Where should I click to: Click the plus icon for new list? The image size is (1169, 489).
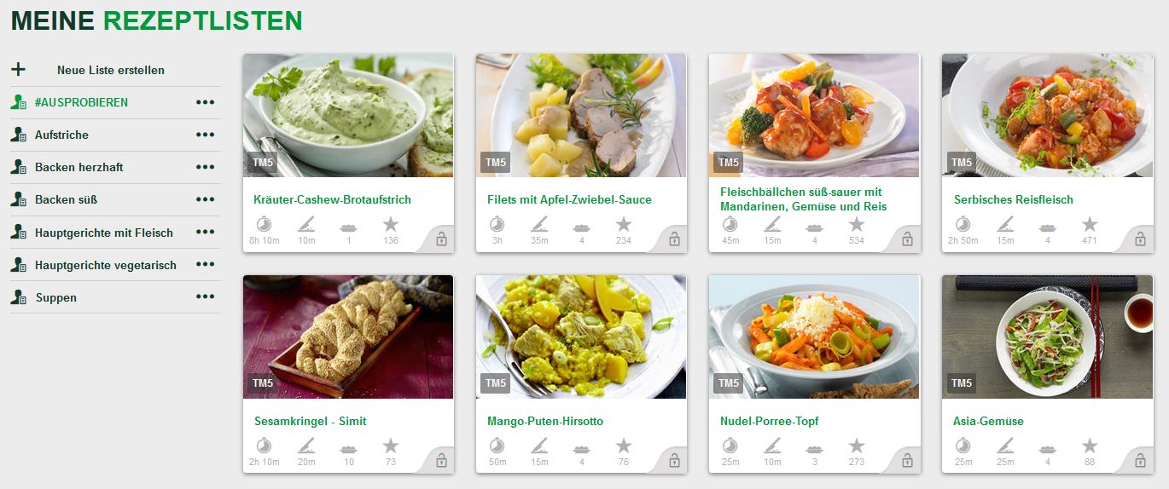pos(18,70)
